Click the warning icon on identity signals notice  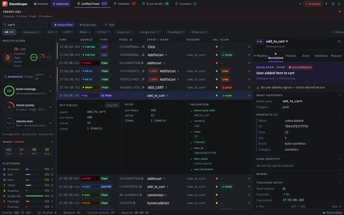[x=258, y=88]
